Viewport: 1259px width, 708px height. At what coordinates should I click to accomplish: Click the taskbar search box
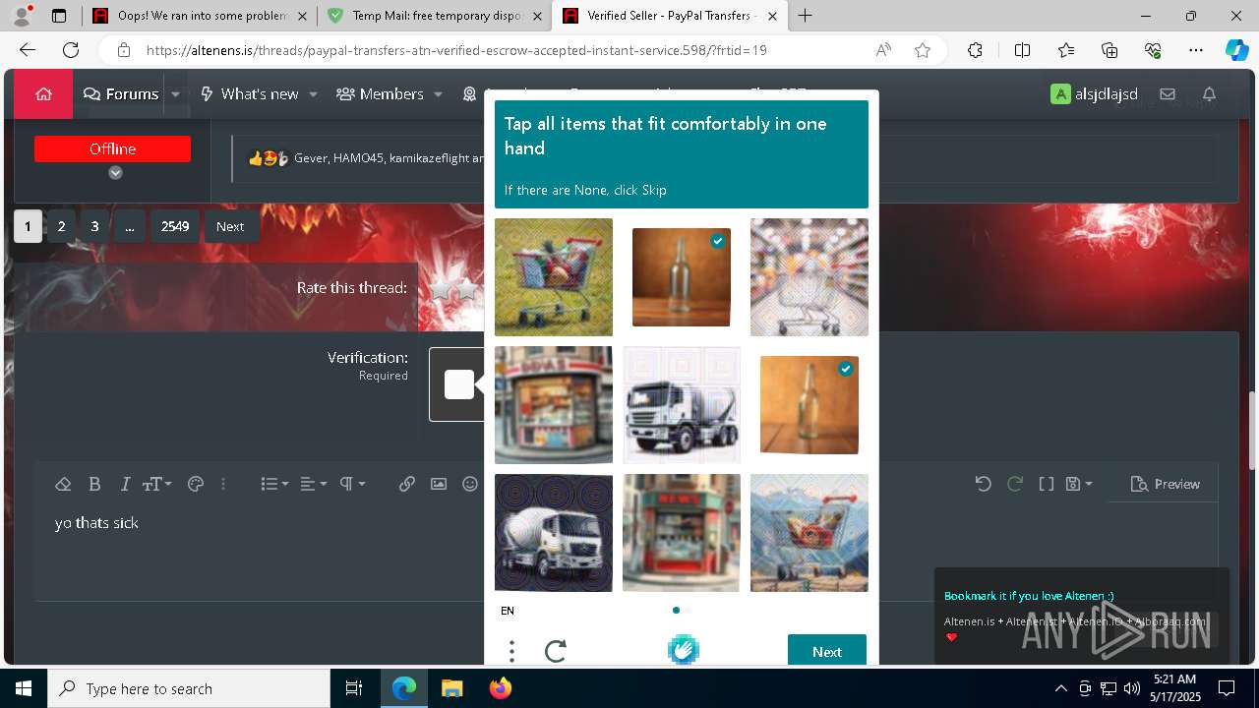click(189, 688)
